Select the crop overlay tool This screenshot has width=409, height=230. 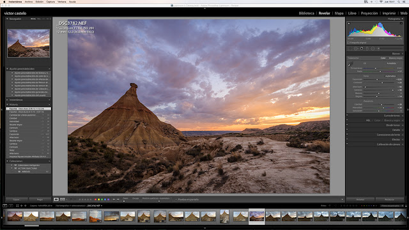[x=350, y=49]
